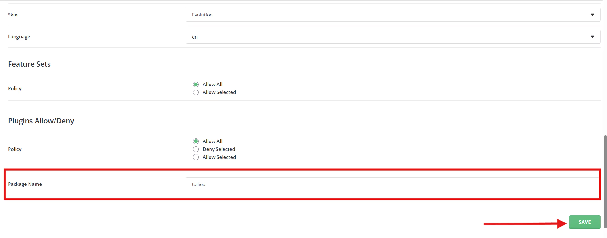The image size is (607, 238).
Task: Select Allow All under Plugins Allow/Deny policy
Action: [x=196, y=141]
